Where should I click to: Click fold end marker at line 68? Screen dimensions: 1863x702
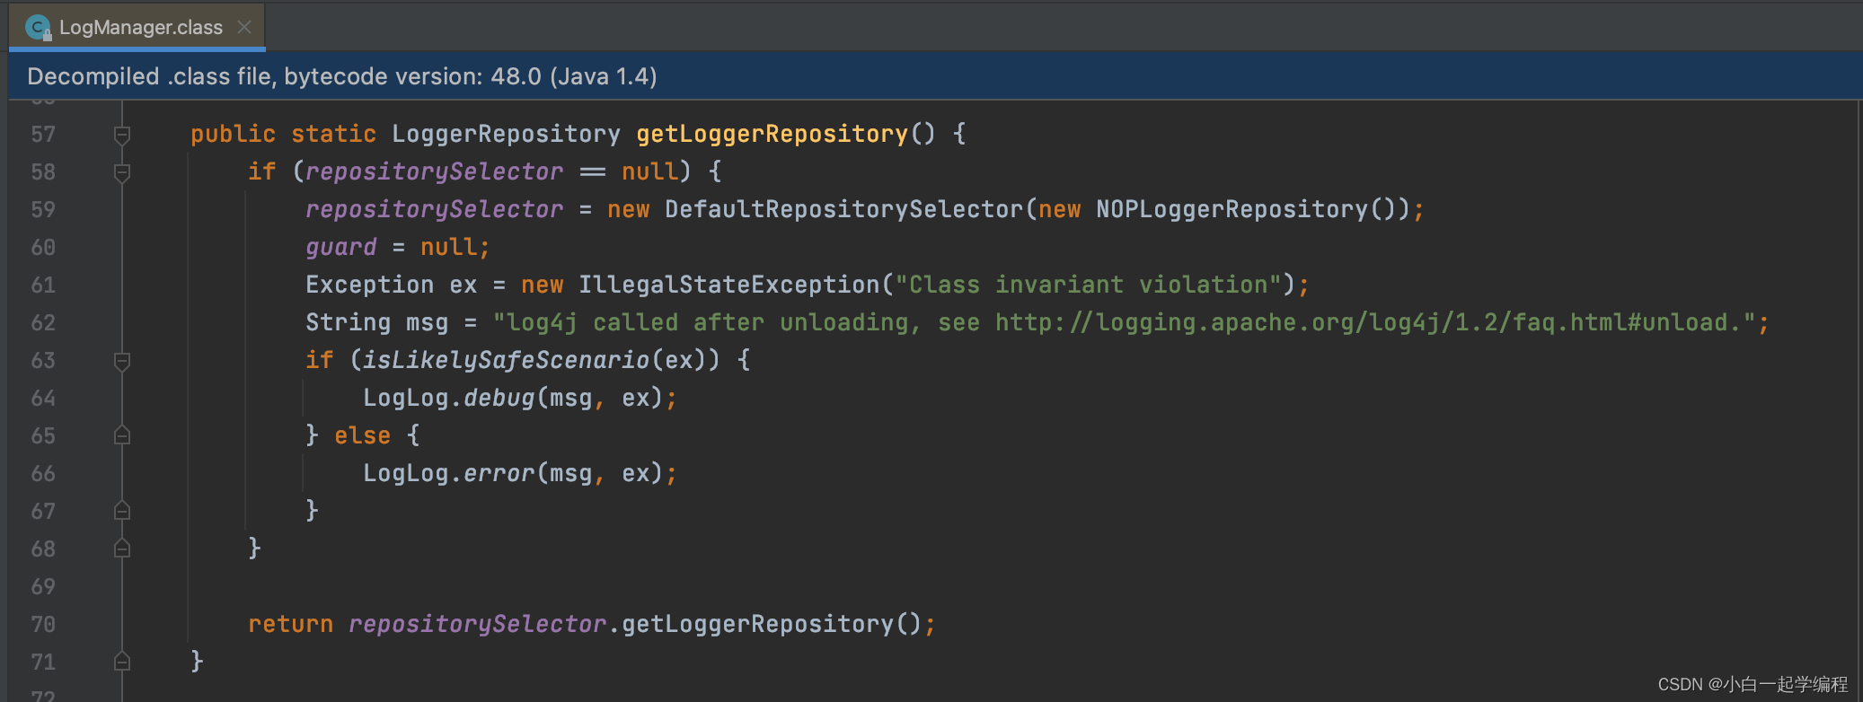coord(122,548)
